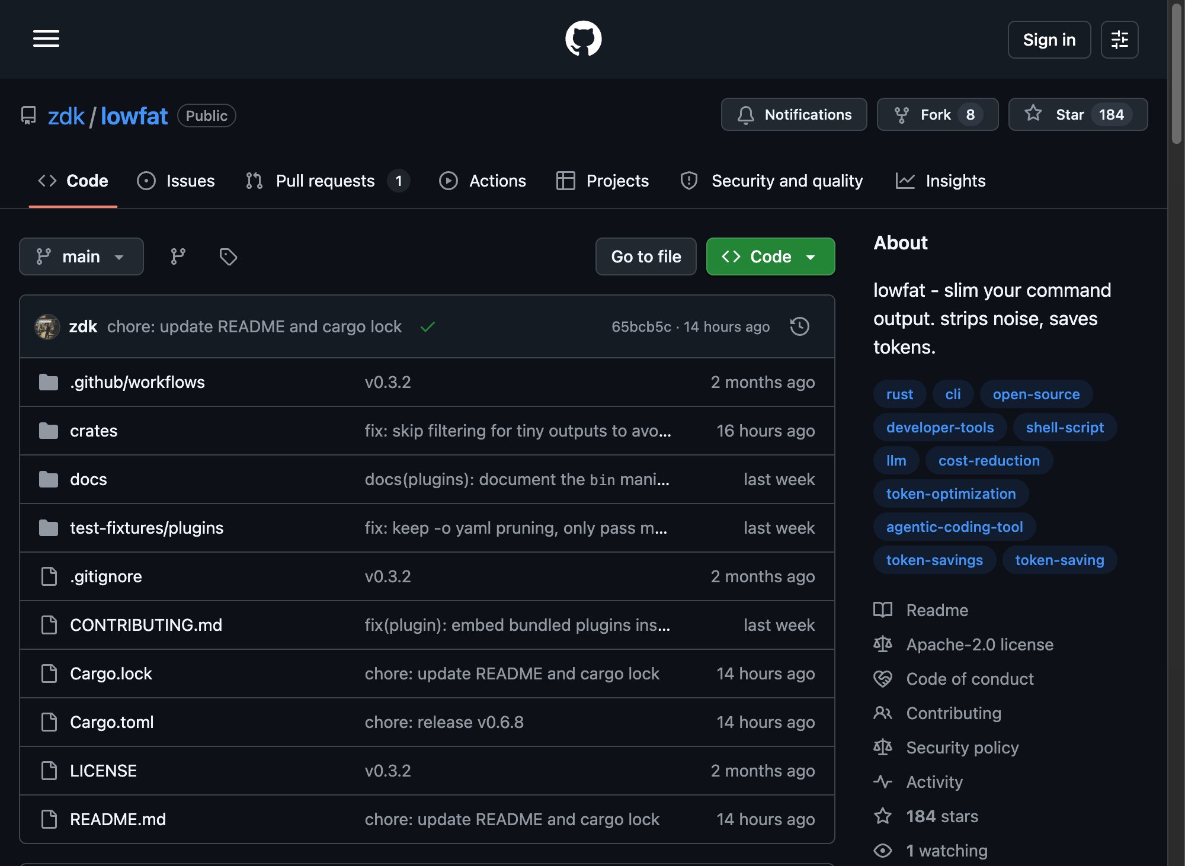The image size is (1185, 866).
Task: Select the rust topic tag
Action: [899, 394]
